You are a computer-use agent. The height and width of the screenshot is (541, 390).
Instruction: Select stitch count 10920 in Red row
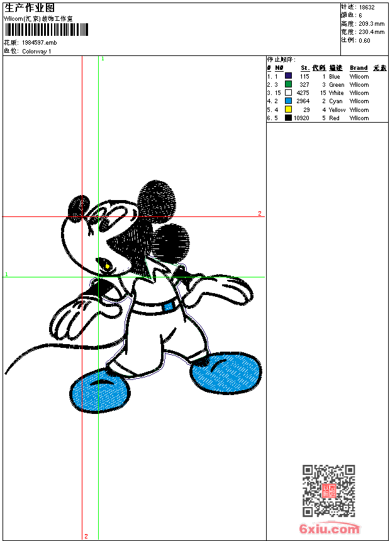pos(302,118)
